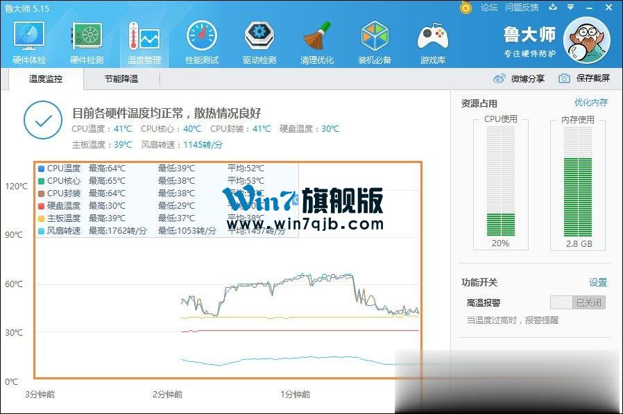Click the circular checkmark status icon
This screenshot has width=623, height=414.
tap(43, 120)
